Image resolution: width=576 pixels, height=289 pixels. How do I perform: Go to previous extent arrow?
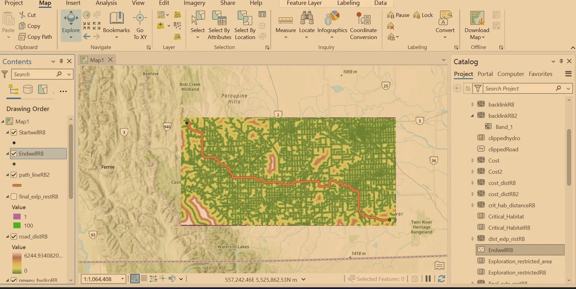[x=87, y=37]
